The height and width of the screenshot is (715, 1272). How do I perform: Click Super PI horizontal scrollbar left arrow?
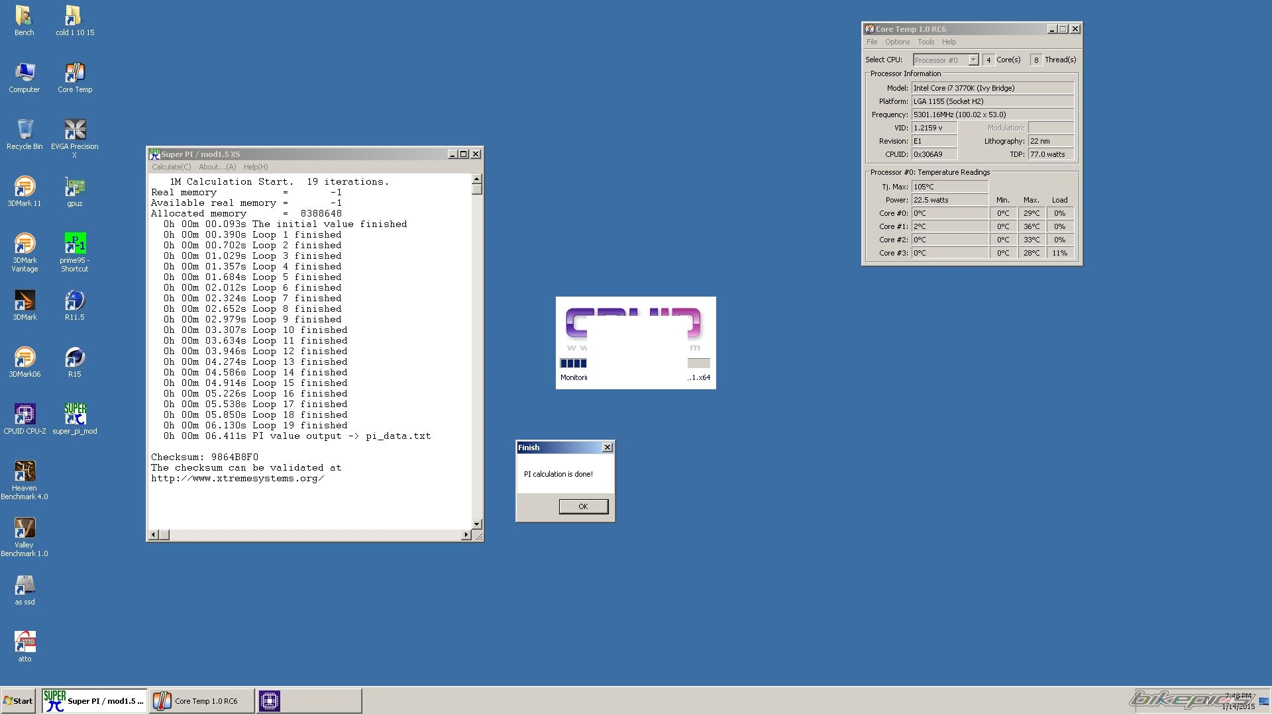tap(154, 534)
